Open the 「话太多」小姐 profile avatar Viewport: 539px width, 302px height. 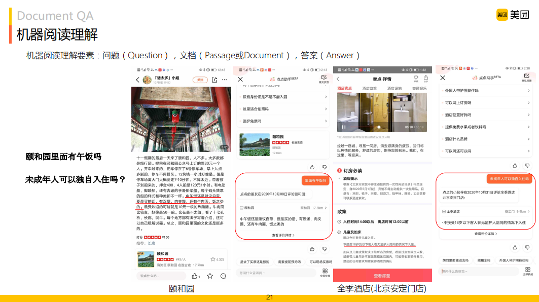point(147,80)
